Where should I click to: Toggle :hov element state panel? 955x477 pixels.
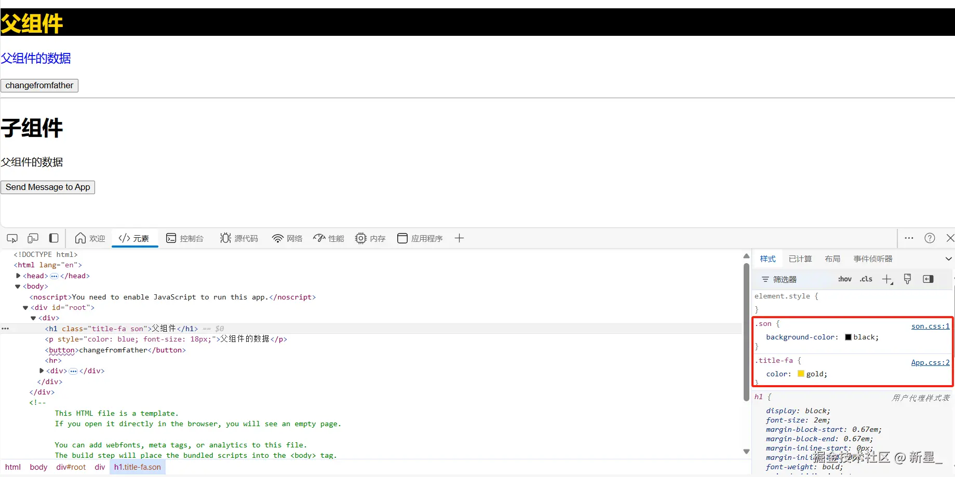[x=845, y=279]
